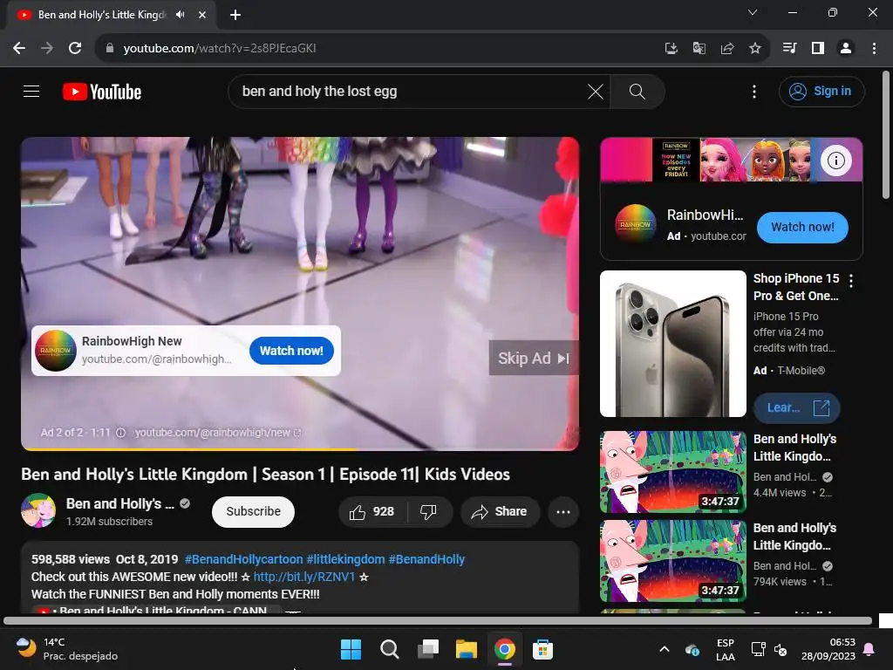The width and height of the screenshot is (893, 670).
Task: Open the info icon on RainbowHigh banner
Action: click(835, 161)
